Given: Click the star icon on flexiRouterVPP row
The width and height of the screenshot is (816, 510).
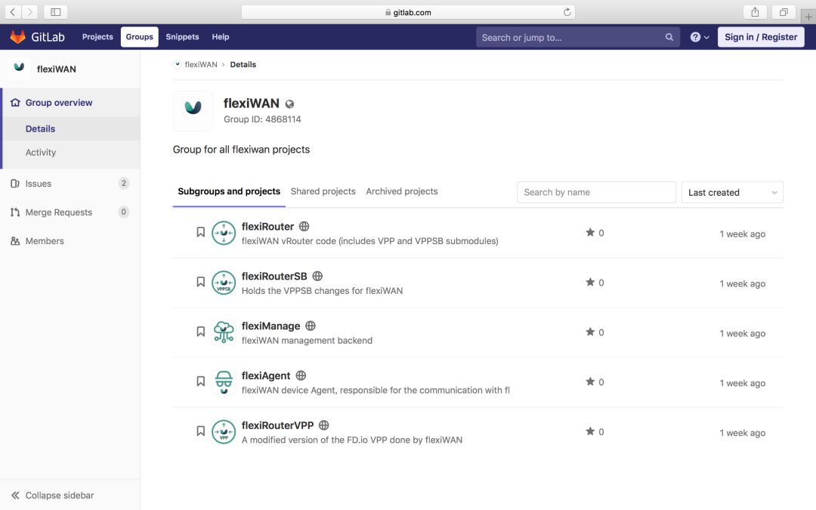Looking at the screenshot, I should click(590, 431).
